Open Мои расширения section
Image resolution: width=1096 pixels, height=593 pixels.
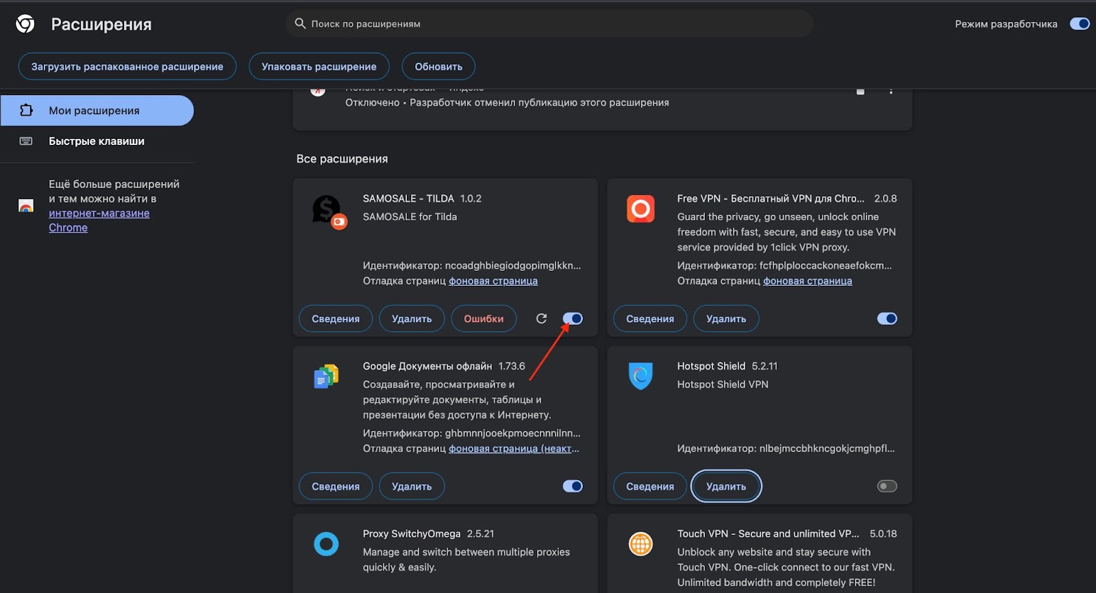97,110
